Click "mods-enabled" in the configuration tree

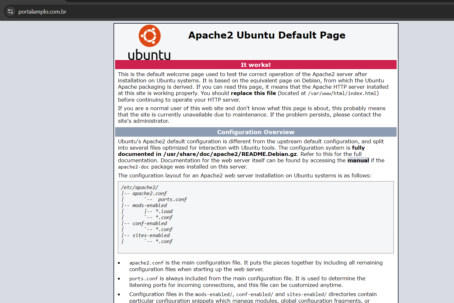click(x=150, y=205)
